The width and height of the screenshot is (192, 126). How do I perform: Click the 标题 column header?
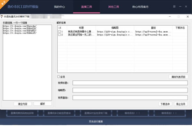click(x=81, y=28)
